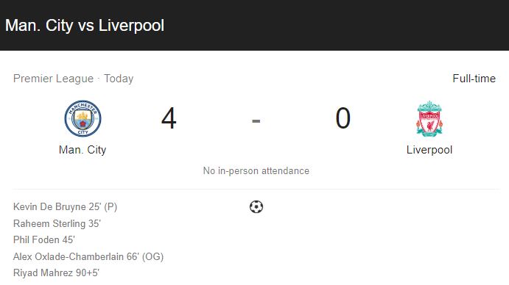509x285 pixels.
Task: Click the Full-time match status
Action: click(x=474, y=79)
